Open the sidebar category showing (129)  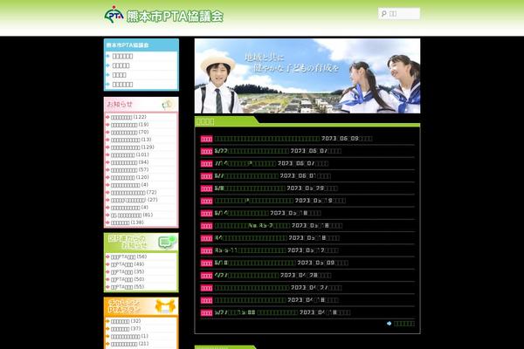pyautogui.click(x=133, y=147)
